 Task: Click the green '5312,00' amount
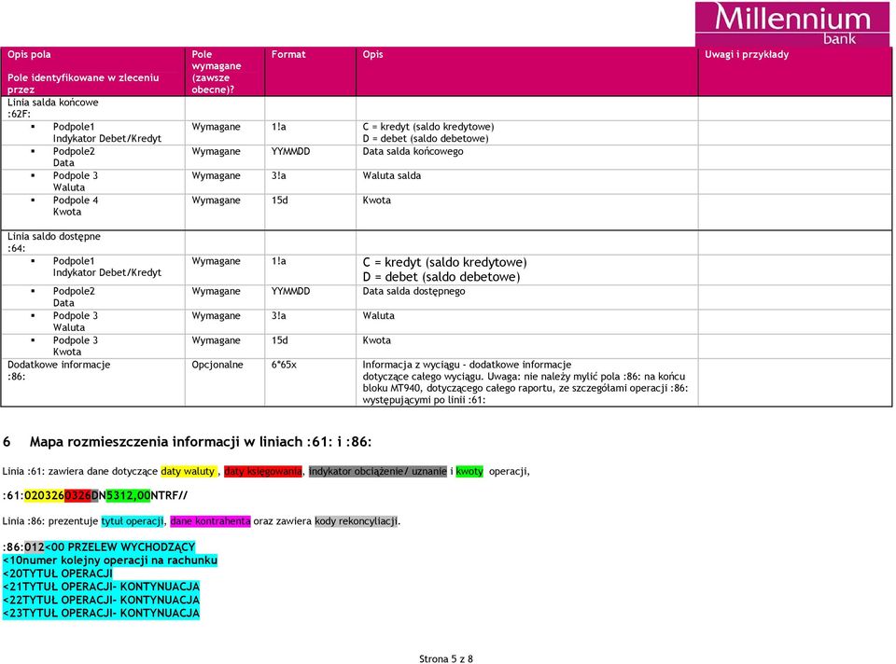pos(128,495)
